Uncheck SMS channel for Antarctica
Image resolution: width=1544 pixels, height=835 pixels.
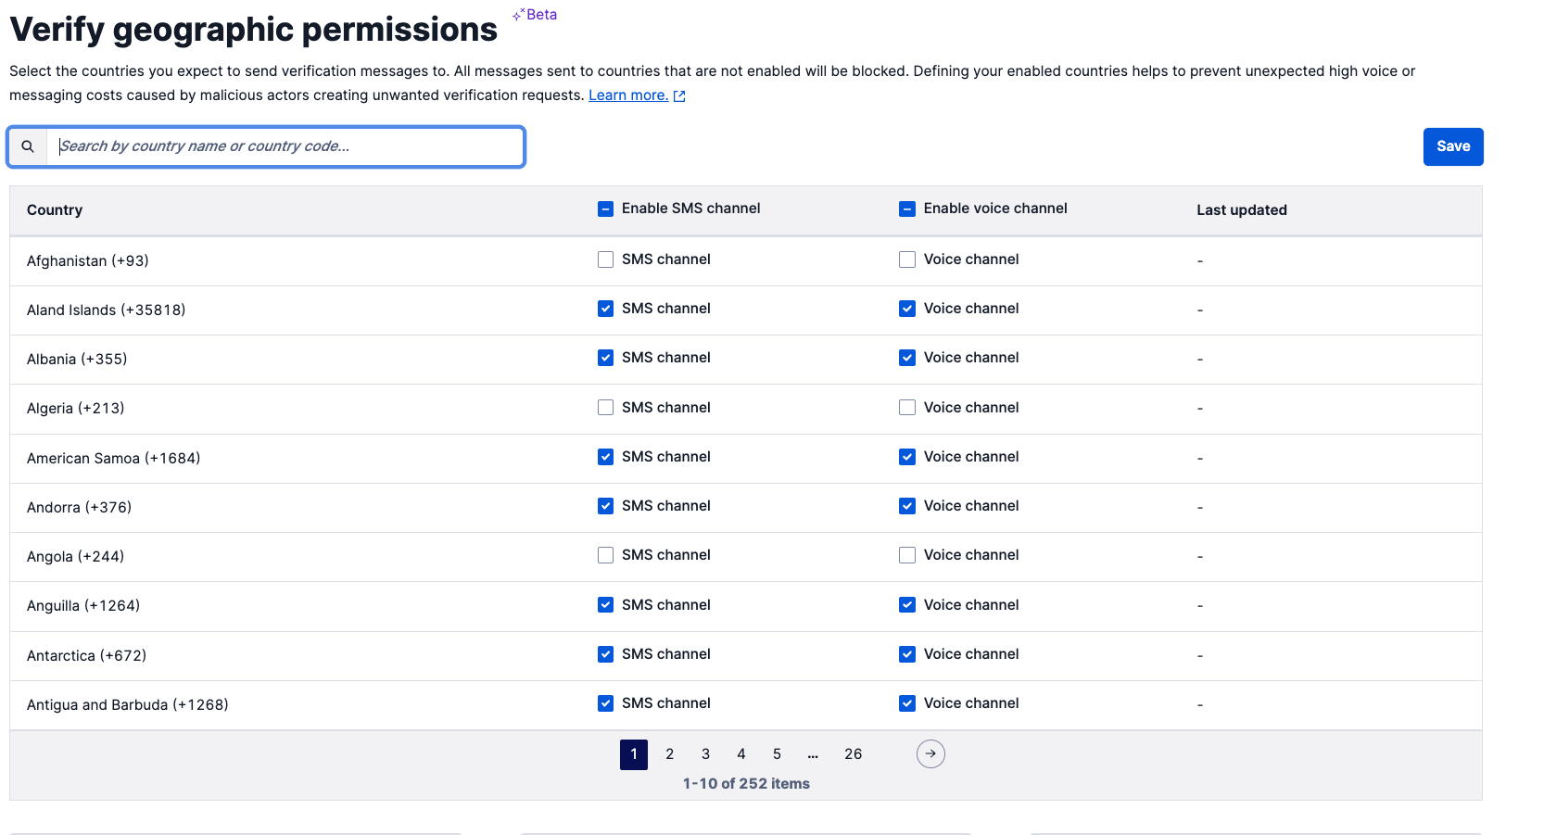tap(605, 654)
